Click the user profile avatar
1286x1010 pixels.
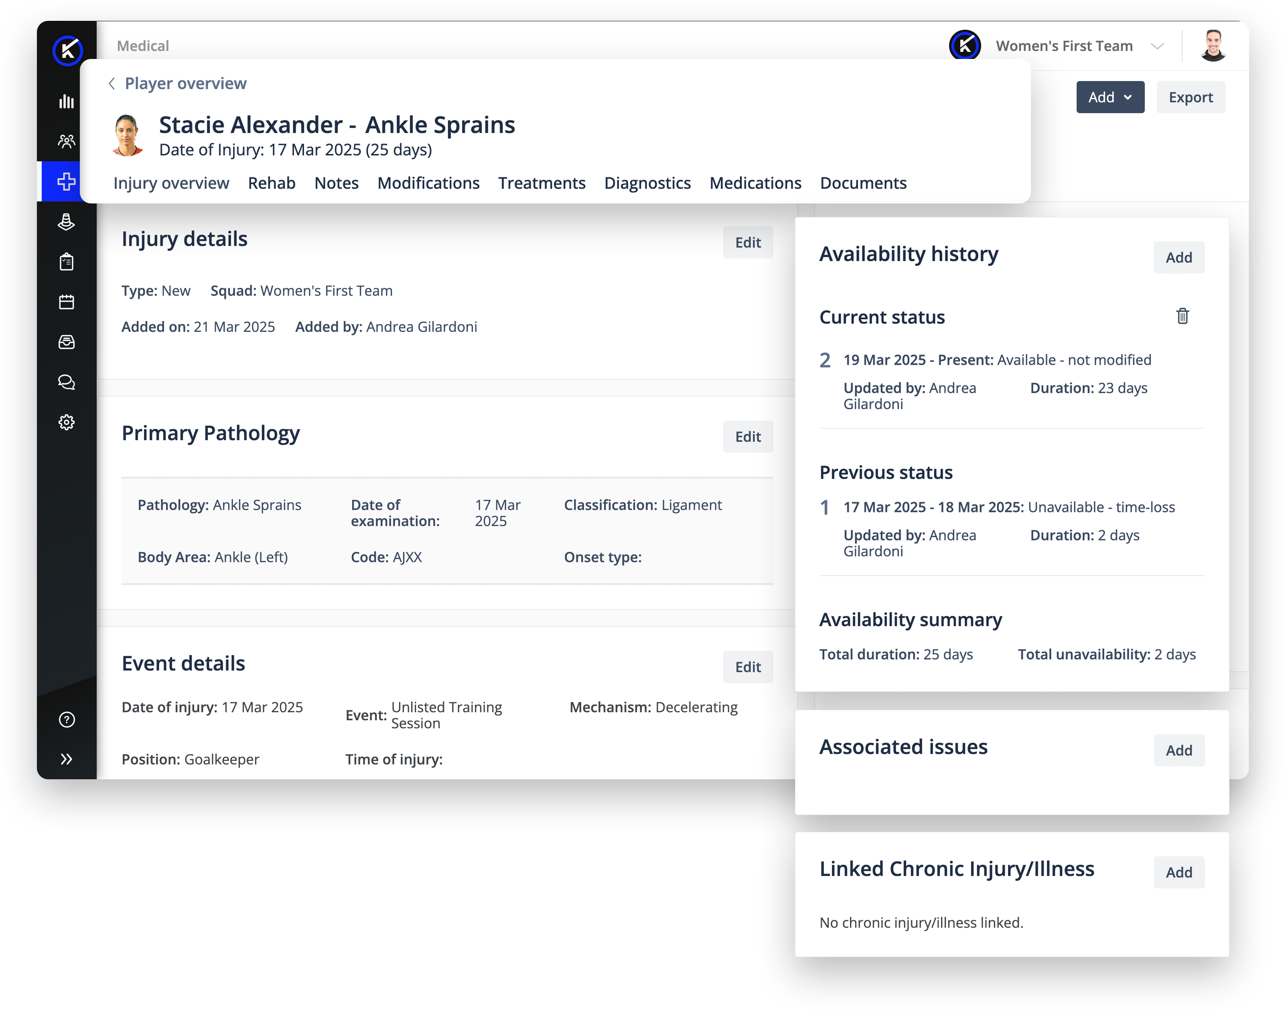click(x=1213, y=45)
